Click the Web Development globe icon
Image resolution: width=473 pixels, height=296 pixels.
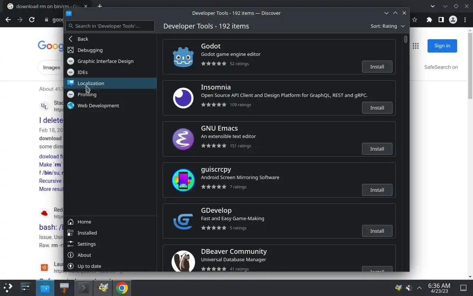coord(71,105)
